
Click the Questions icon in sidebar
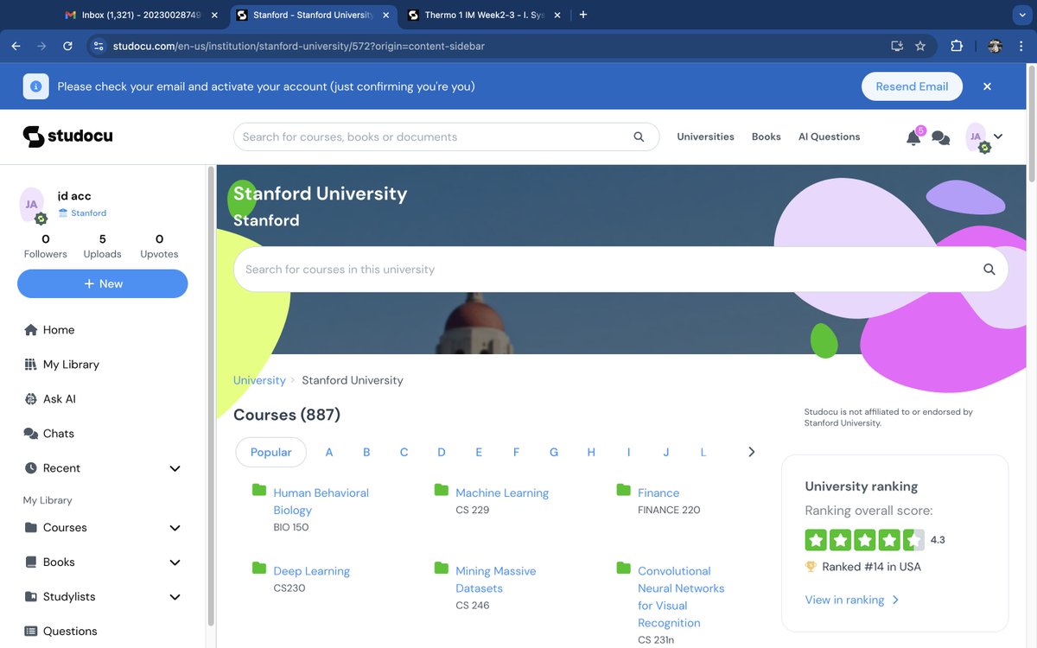[x=31, y=632]
